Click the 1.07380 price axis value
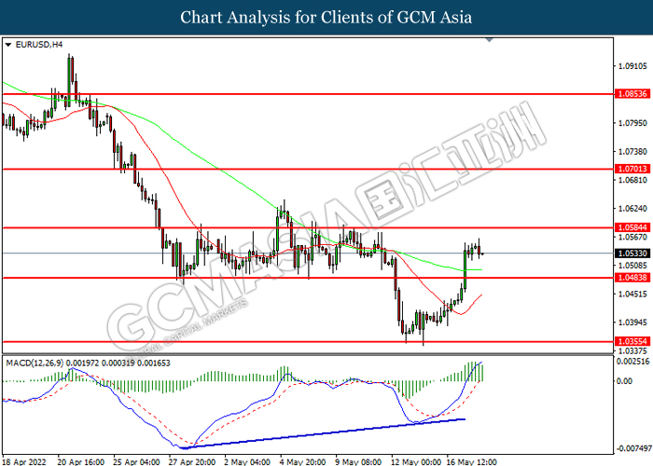 click(633, 152)
